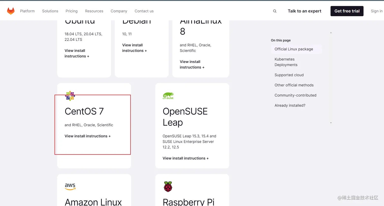The height and width of the screenshot is (206, 384).
Task: Click the Amazon Linux heading
Action: (x=93, y=202)
